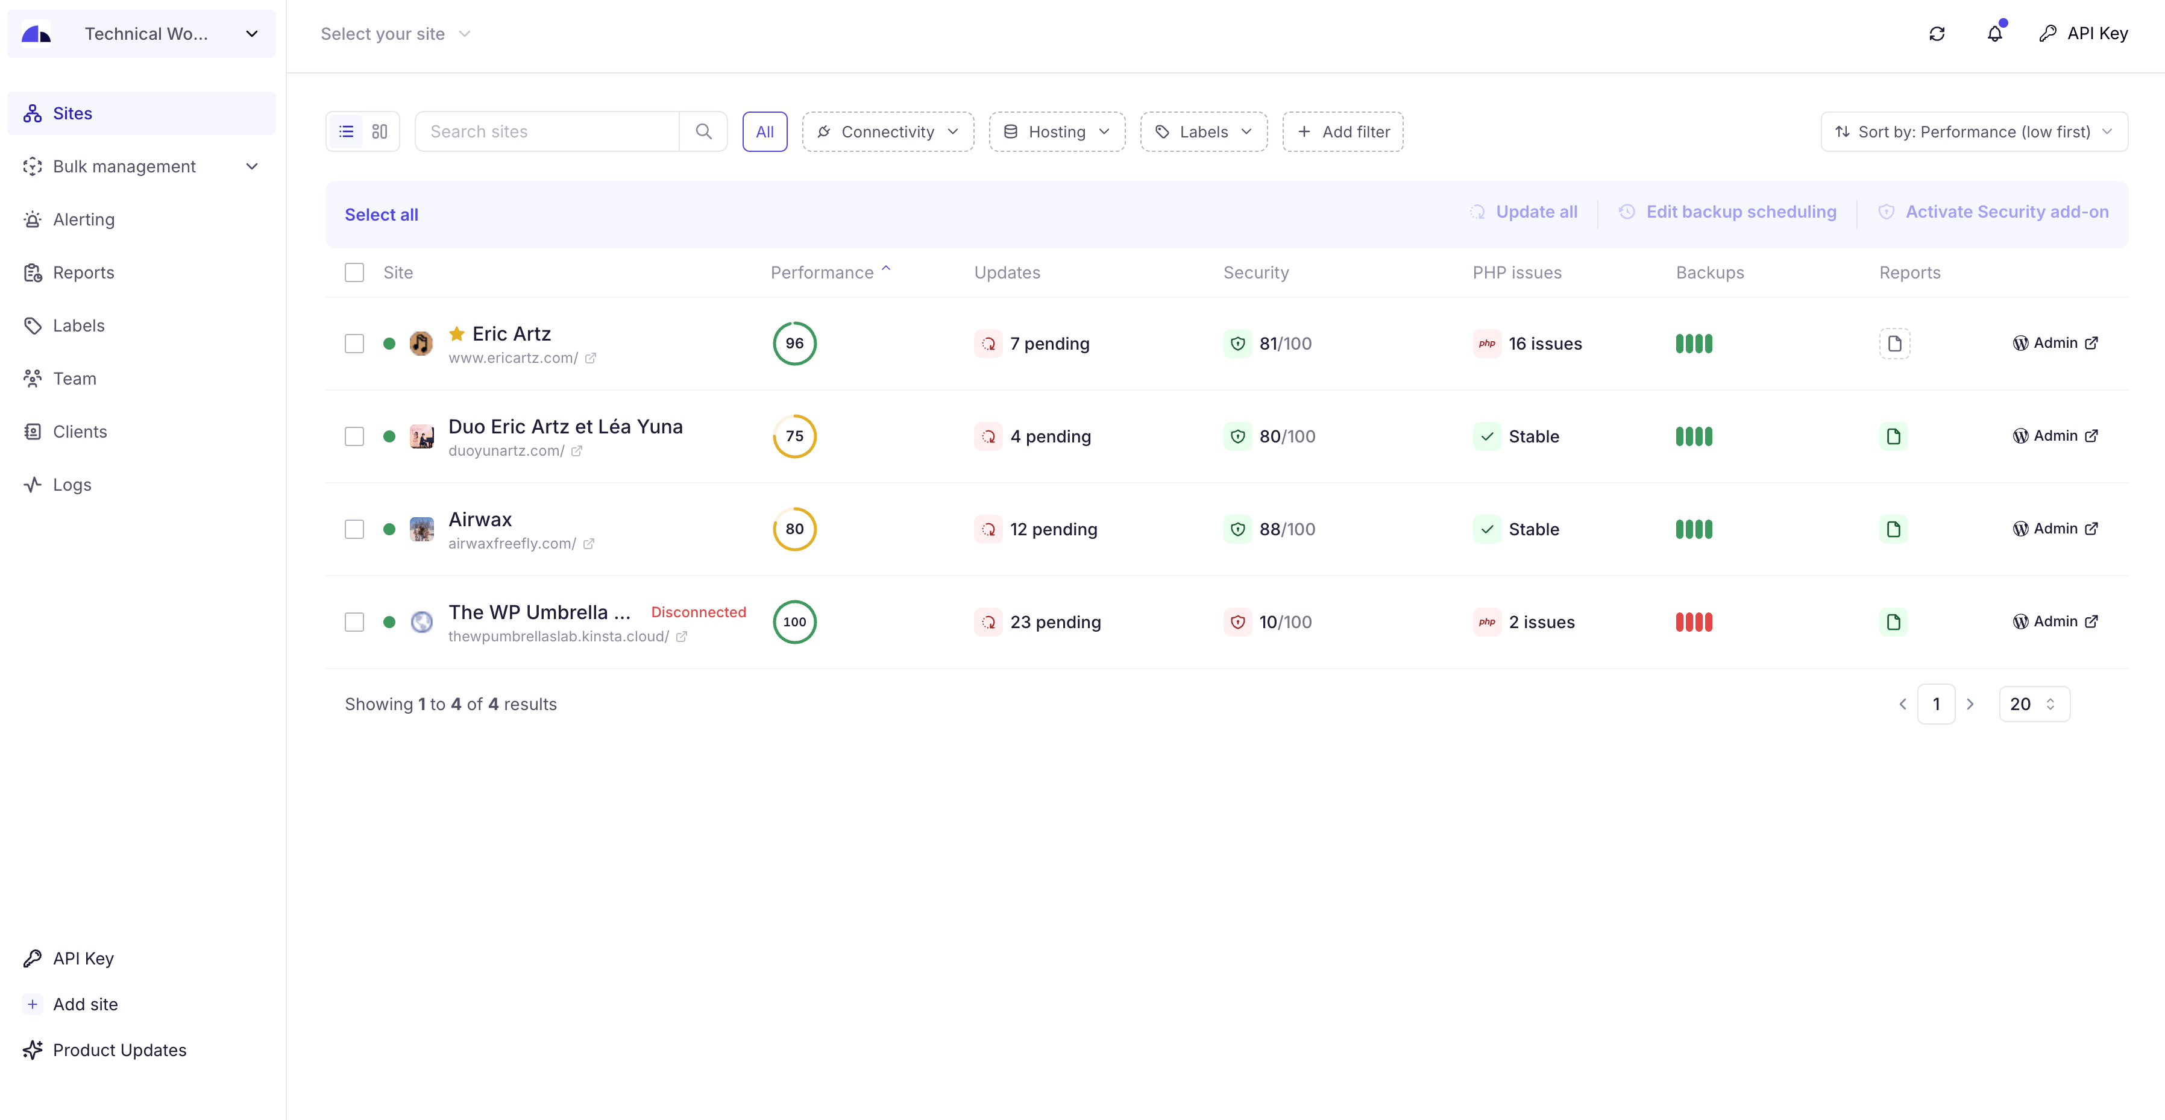Open the Select your site dropdown
This screenshot has height=1120, width=2165.
click(x=395, y=34)
